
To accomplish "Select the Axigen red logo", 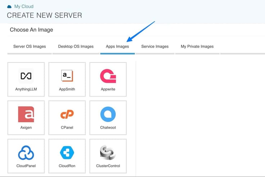I will click(x=26, y=114).
